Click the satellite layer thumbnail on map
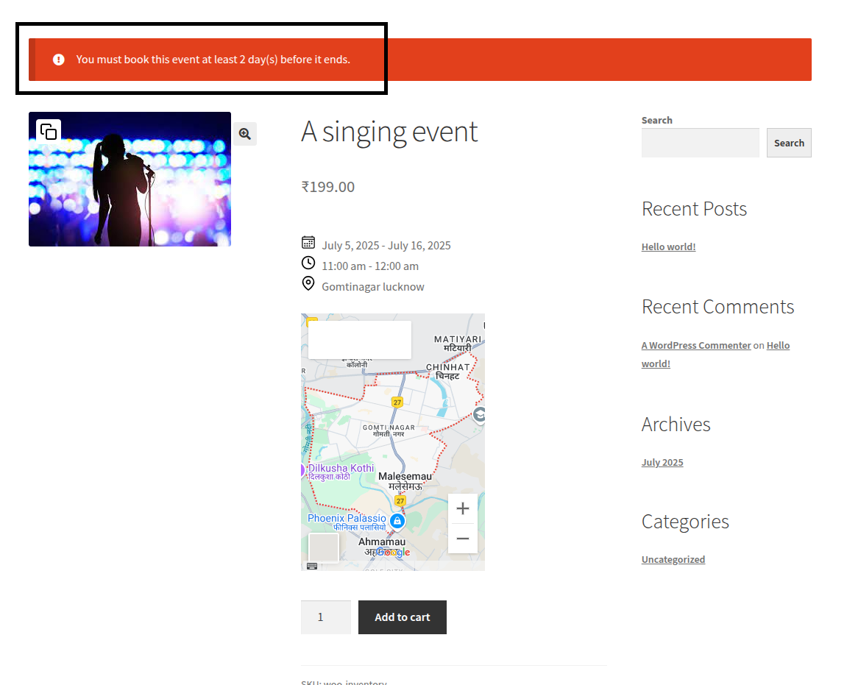 pos(323,548)
